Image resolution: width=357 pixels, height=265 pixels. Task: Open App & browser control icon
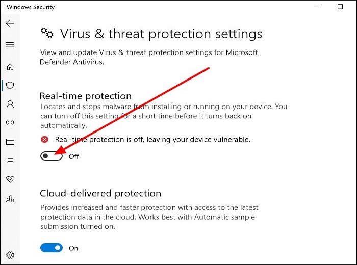tap(10, 142)
